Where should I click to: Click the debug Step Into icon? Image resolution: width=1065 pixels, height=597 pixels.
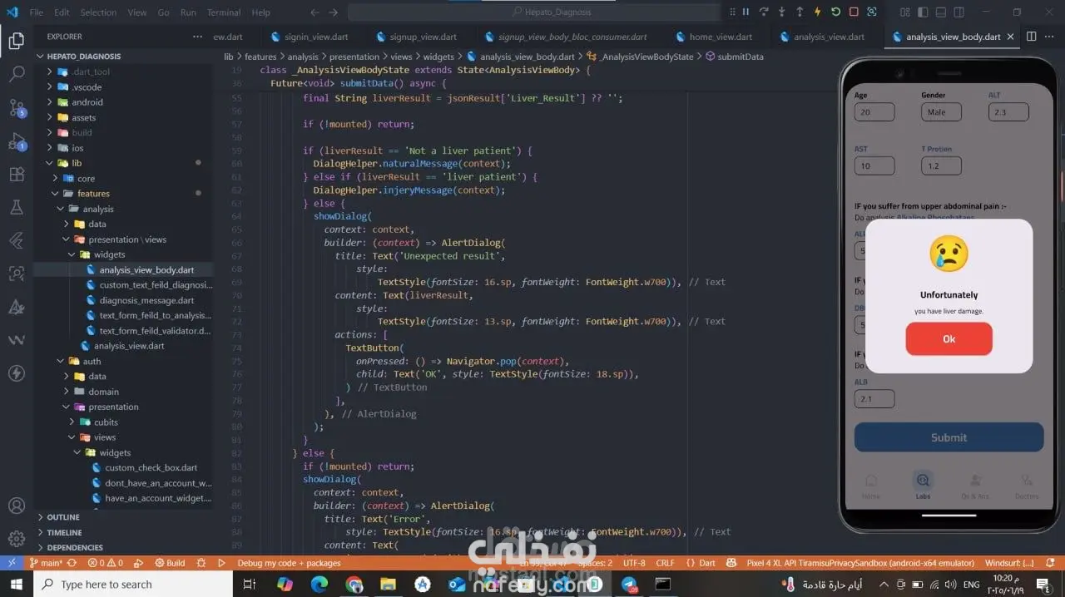click(x=782, y=12)
